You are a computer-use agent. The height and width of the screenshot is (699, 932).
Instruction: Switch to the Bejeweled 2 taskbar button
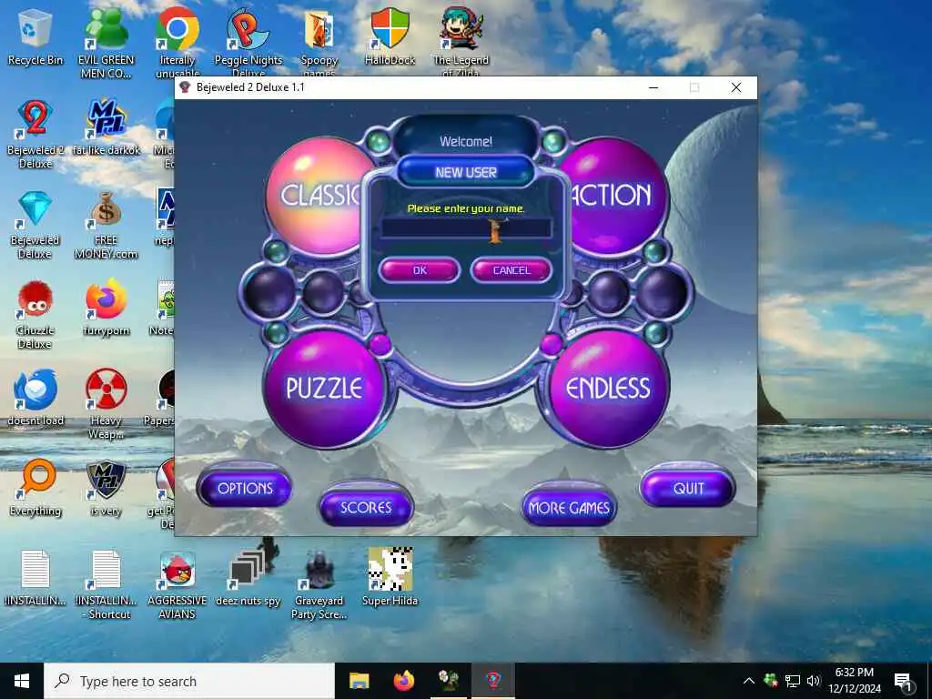click(x=493, y=681)
